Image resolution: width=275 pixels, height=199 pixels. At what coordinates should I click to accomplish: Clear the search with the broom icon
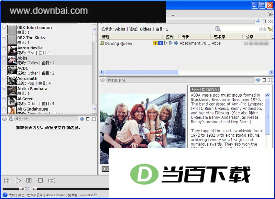point(270,29)
